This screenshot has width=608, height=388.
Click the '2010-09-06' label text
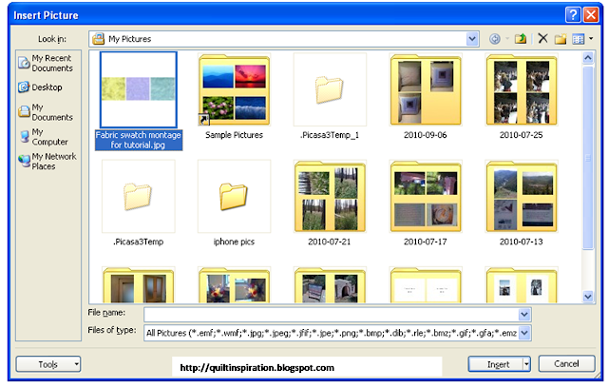(x=426, y=135)
